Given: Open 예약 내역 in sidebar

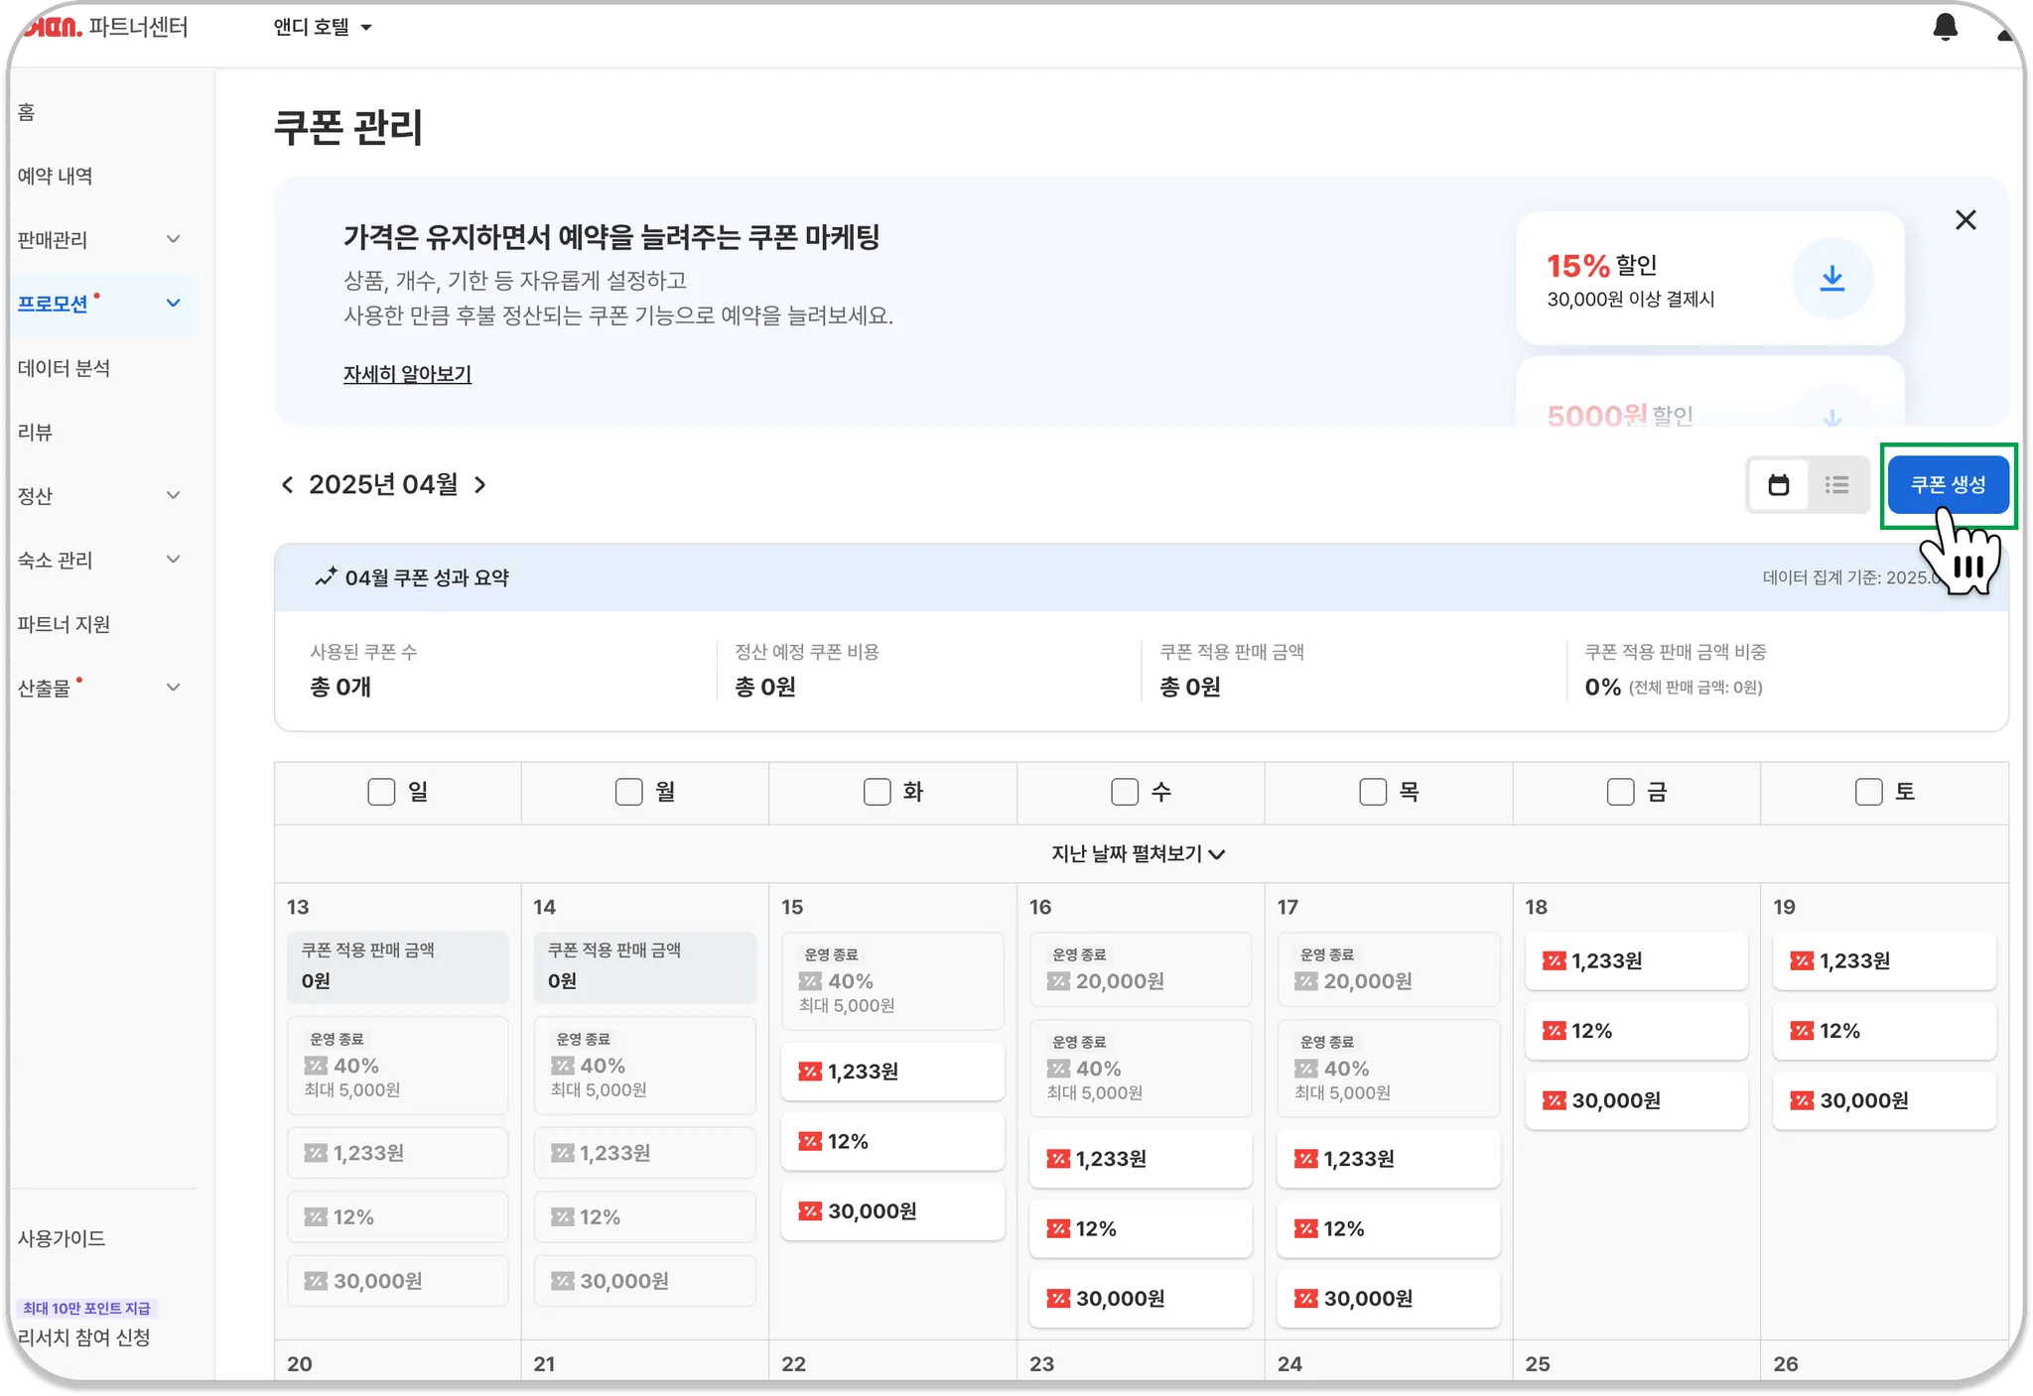Looking at the screenshot, I should pyautogui.click(x=56, y=176).
